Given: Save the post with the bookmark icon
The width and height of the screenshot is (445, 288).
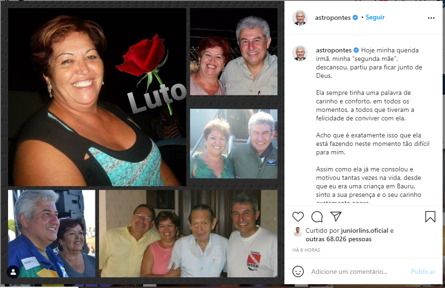Looking at the screenshot, I should pyautogui.click(x=430, y=217).
